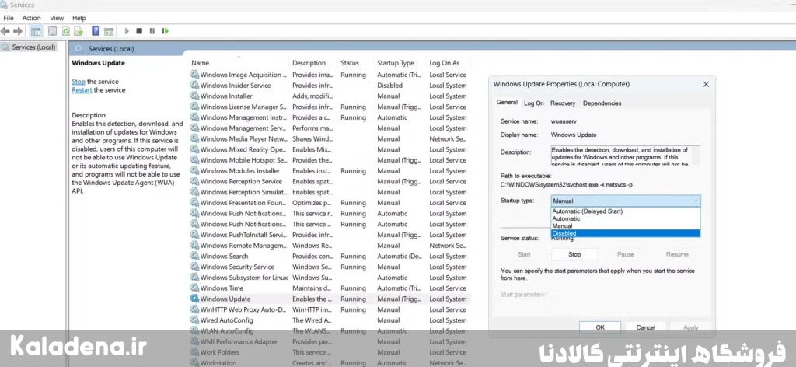
Task: Open the File menu
Action: point(8,18)
